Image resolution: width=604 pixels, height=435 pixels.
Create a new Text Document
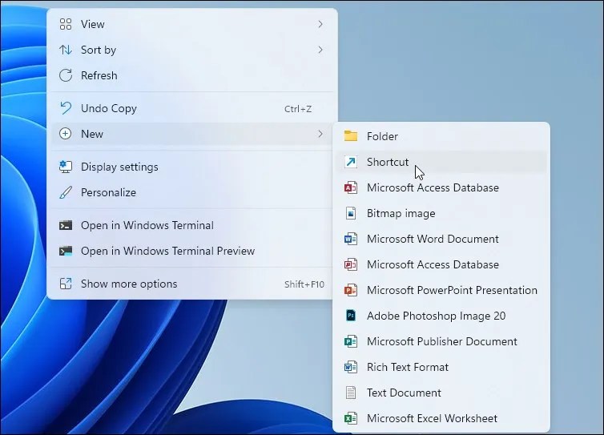coord(441,393)
